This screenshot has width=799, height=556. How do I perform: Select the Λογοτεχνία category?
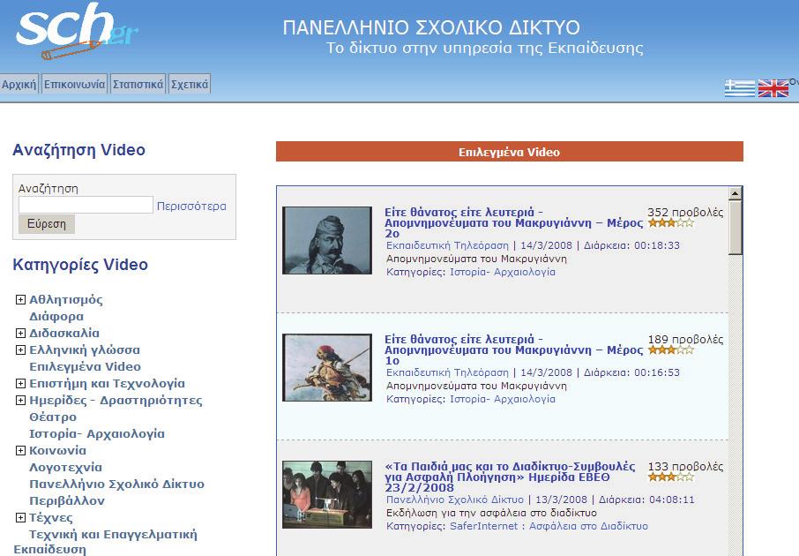[x=66, y=467]
